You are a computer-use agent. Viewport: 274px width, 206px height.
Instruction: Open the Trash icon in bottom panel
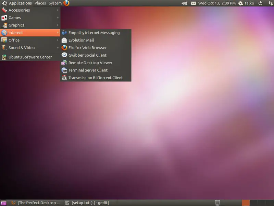tap(217, 203)
